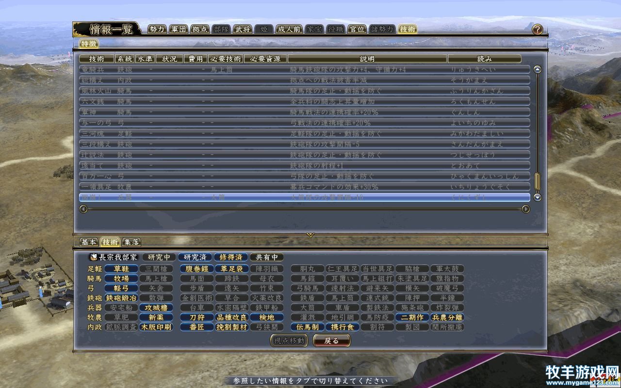Select the 三段構え row
The height and width of the screenshot is (388, 621).
305,144
